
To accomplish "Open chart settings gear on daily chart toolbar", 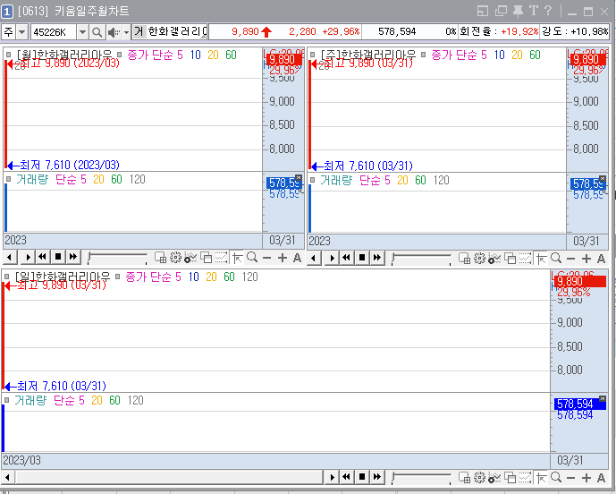I will 479,478.
